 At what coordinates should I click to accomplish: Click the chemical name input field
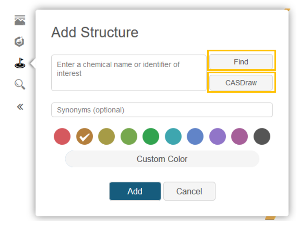coord(129,73)
